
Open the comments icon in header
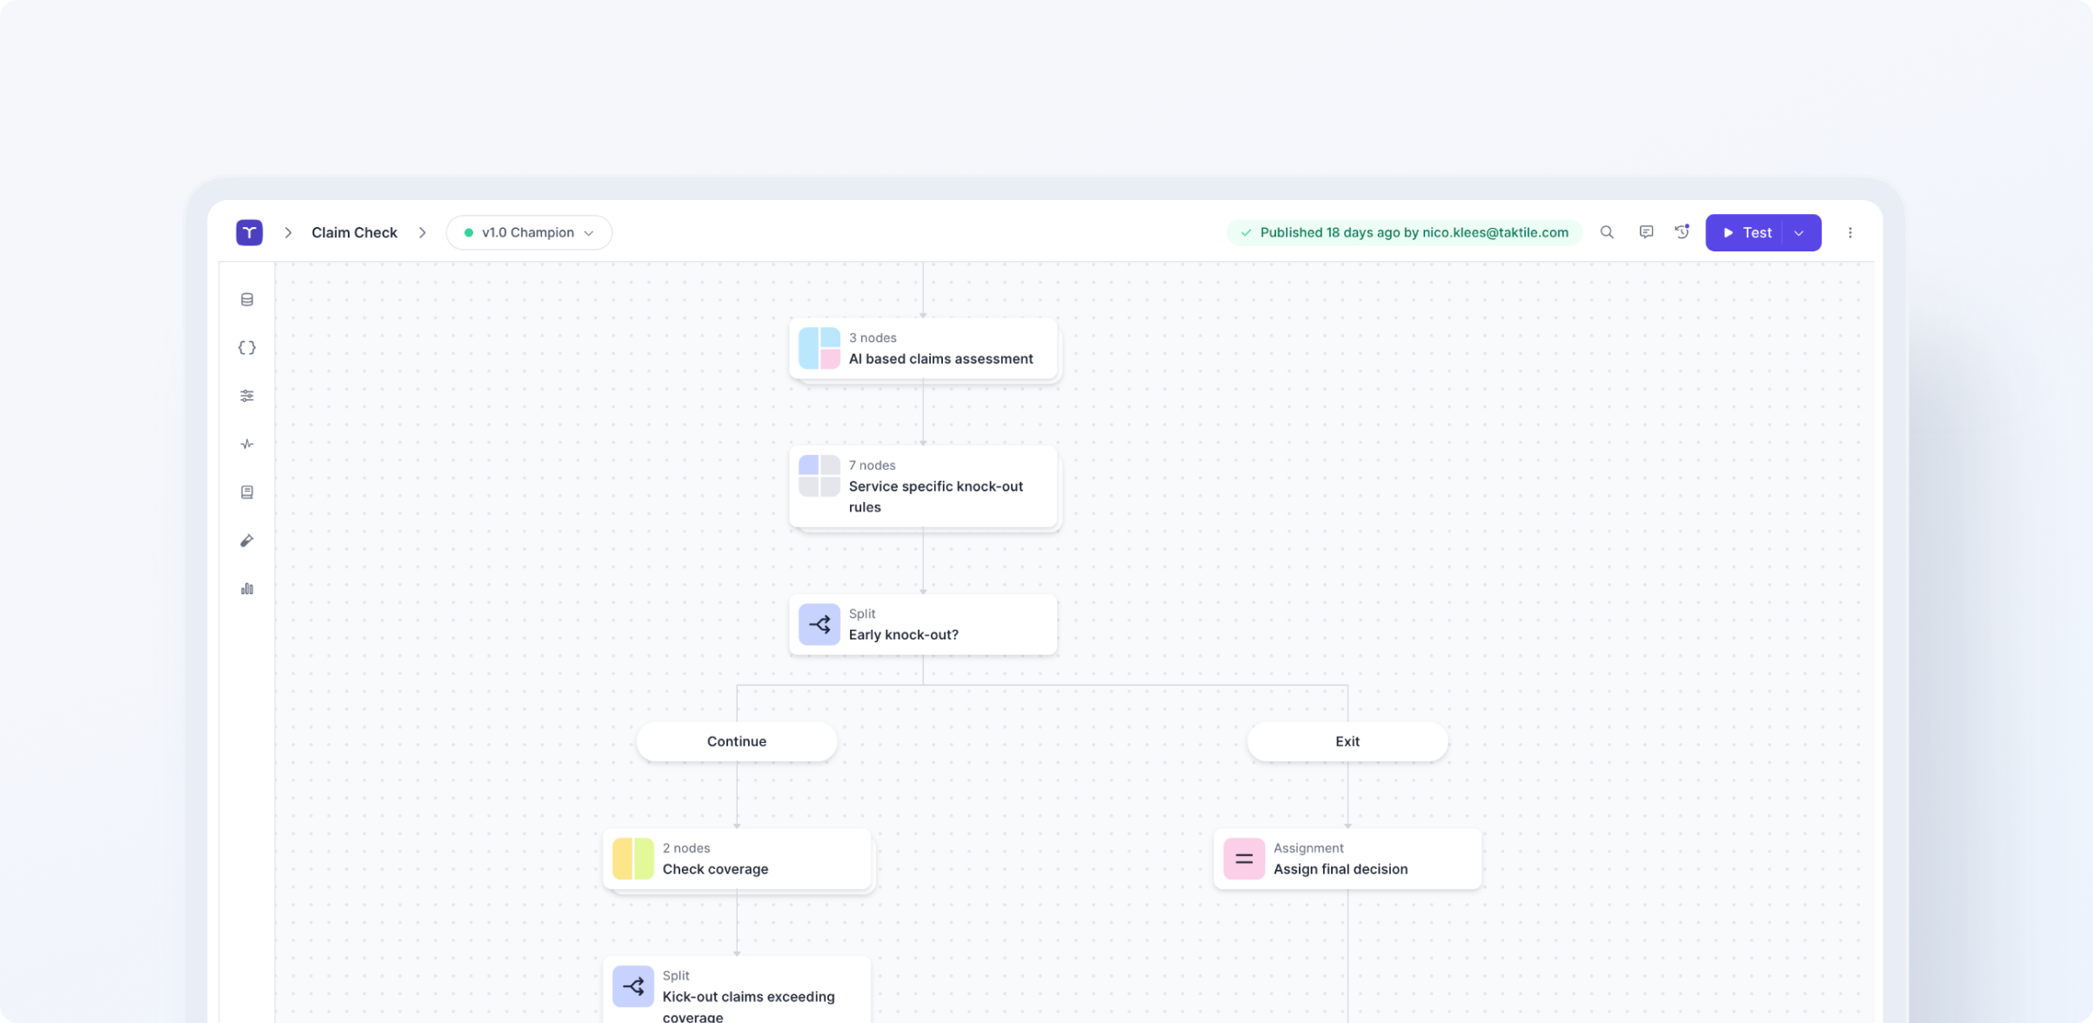coord(1646,232)
